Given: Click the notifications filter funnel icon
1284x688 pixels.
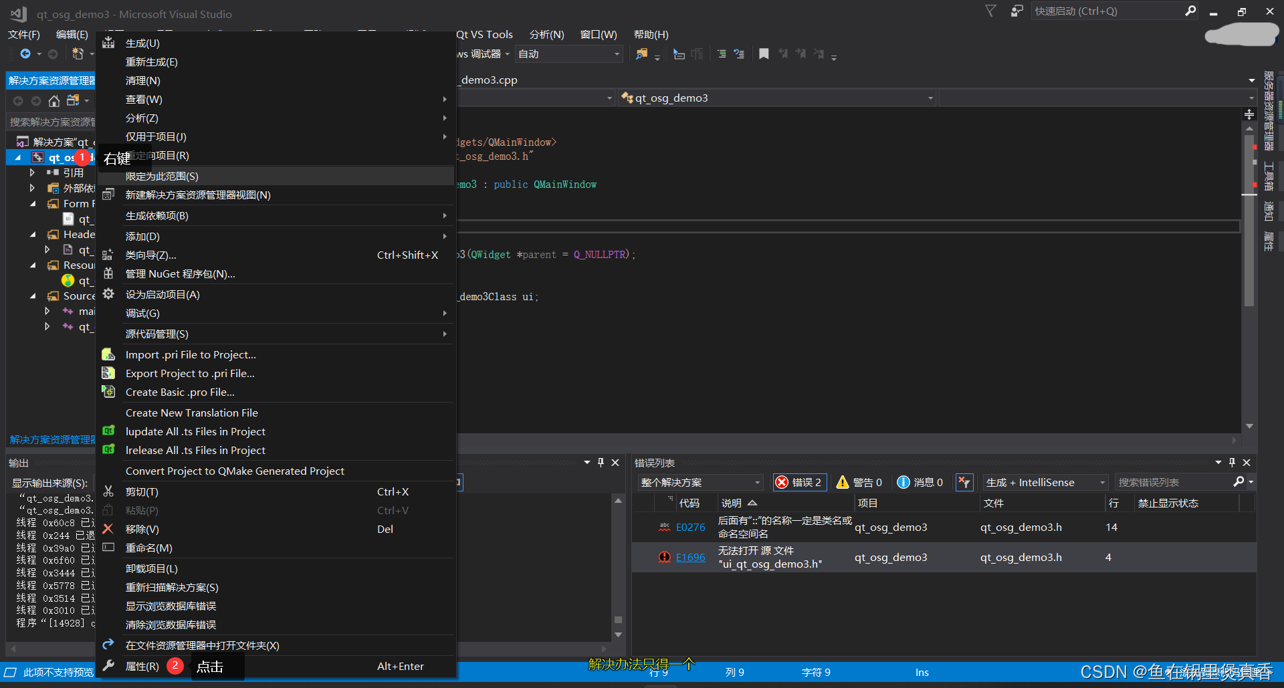Looking at the screenshot, I should [x=991, y=11].
